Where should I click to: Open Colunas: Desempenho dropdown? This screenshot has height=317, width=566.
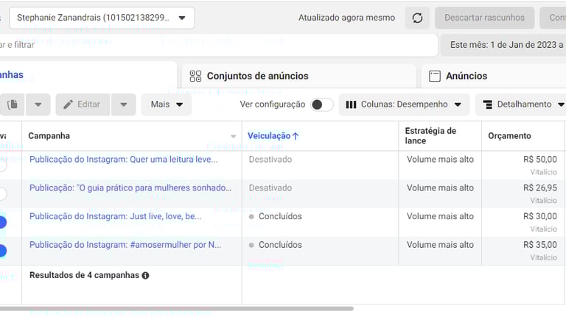(405, 104)
